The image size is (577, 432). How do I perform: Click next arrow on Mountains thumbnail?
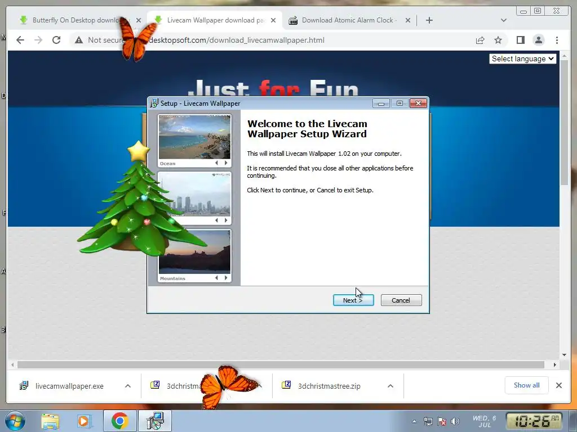pyautogui.click(x=226, y=278)
